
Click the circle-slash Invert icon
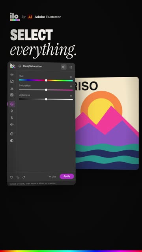(12, 134)
